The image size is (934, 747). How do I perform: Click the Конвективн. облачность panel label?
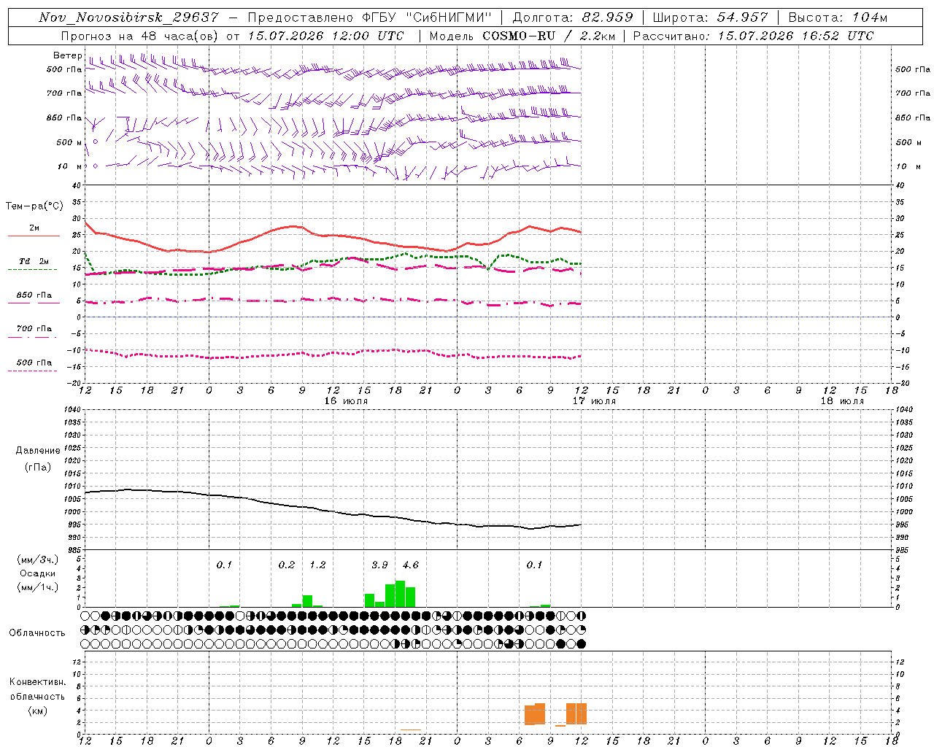click(37, 696)
